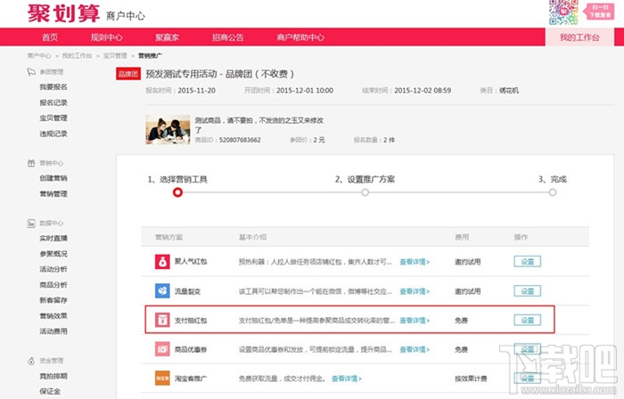Click the 商品优惠券 coupon icon
This screenshot has width=624, height=399.
(162, 349)
